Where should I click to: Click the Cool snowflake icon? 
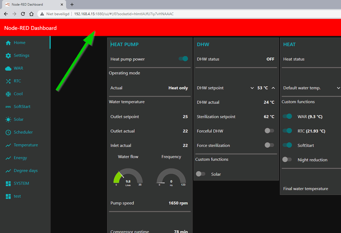8,94
